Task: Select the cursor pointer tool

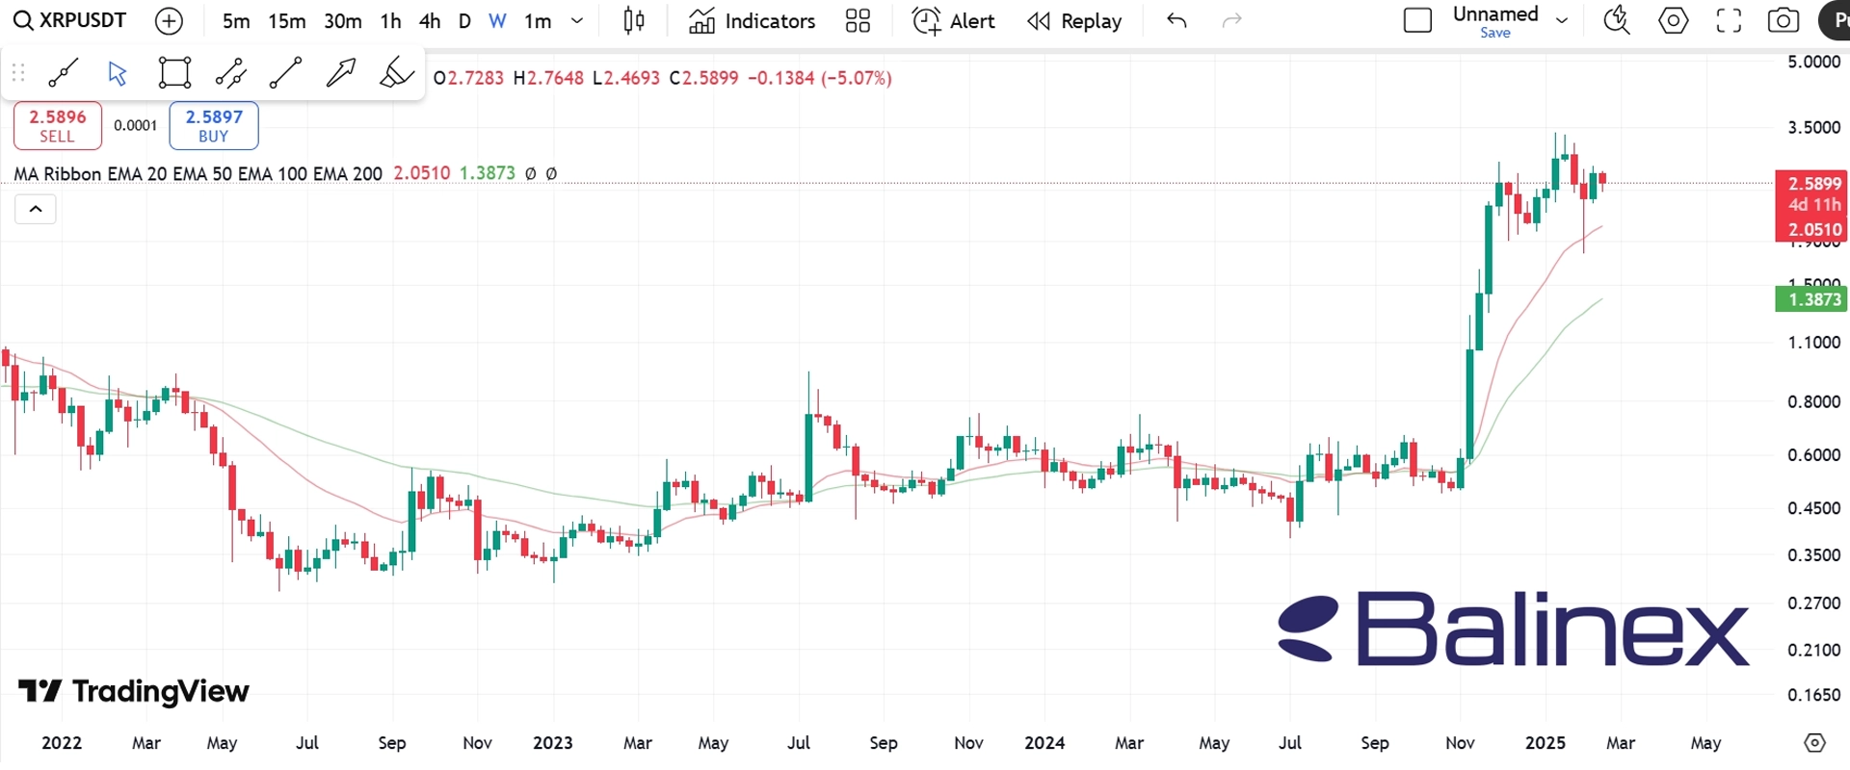Action: coord(118,73)
